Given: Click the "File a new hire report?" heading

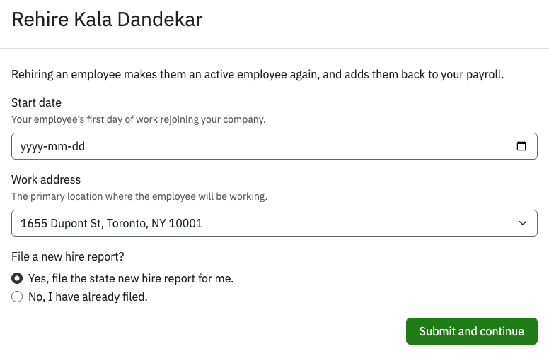Looking at the screenshot, I should point(68,257).
